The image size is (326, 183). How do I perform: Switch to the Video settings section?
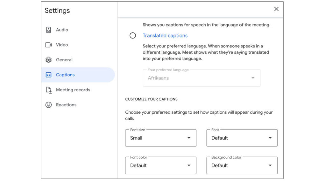[x=61, y=45]
